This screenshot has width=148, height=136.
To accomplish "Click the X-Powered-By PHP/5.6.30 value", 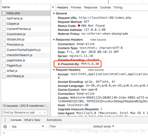I will (x=90, y=64).
